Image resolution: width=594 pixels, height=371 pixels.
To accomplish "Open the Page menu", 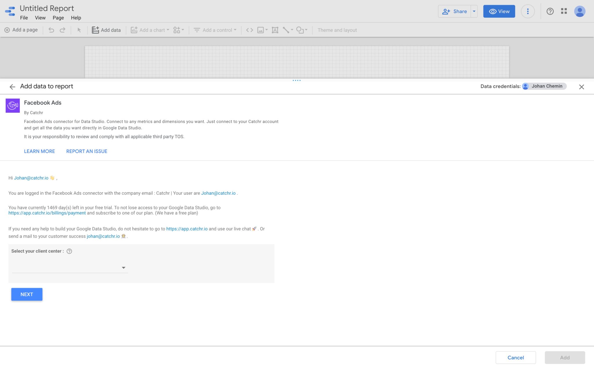I will click(58, 18).
